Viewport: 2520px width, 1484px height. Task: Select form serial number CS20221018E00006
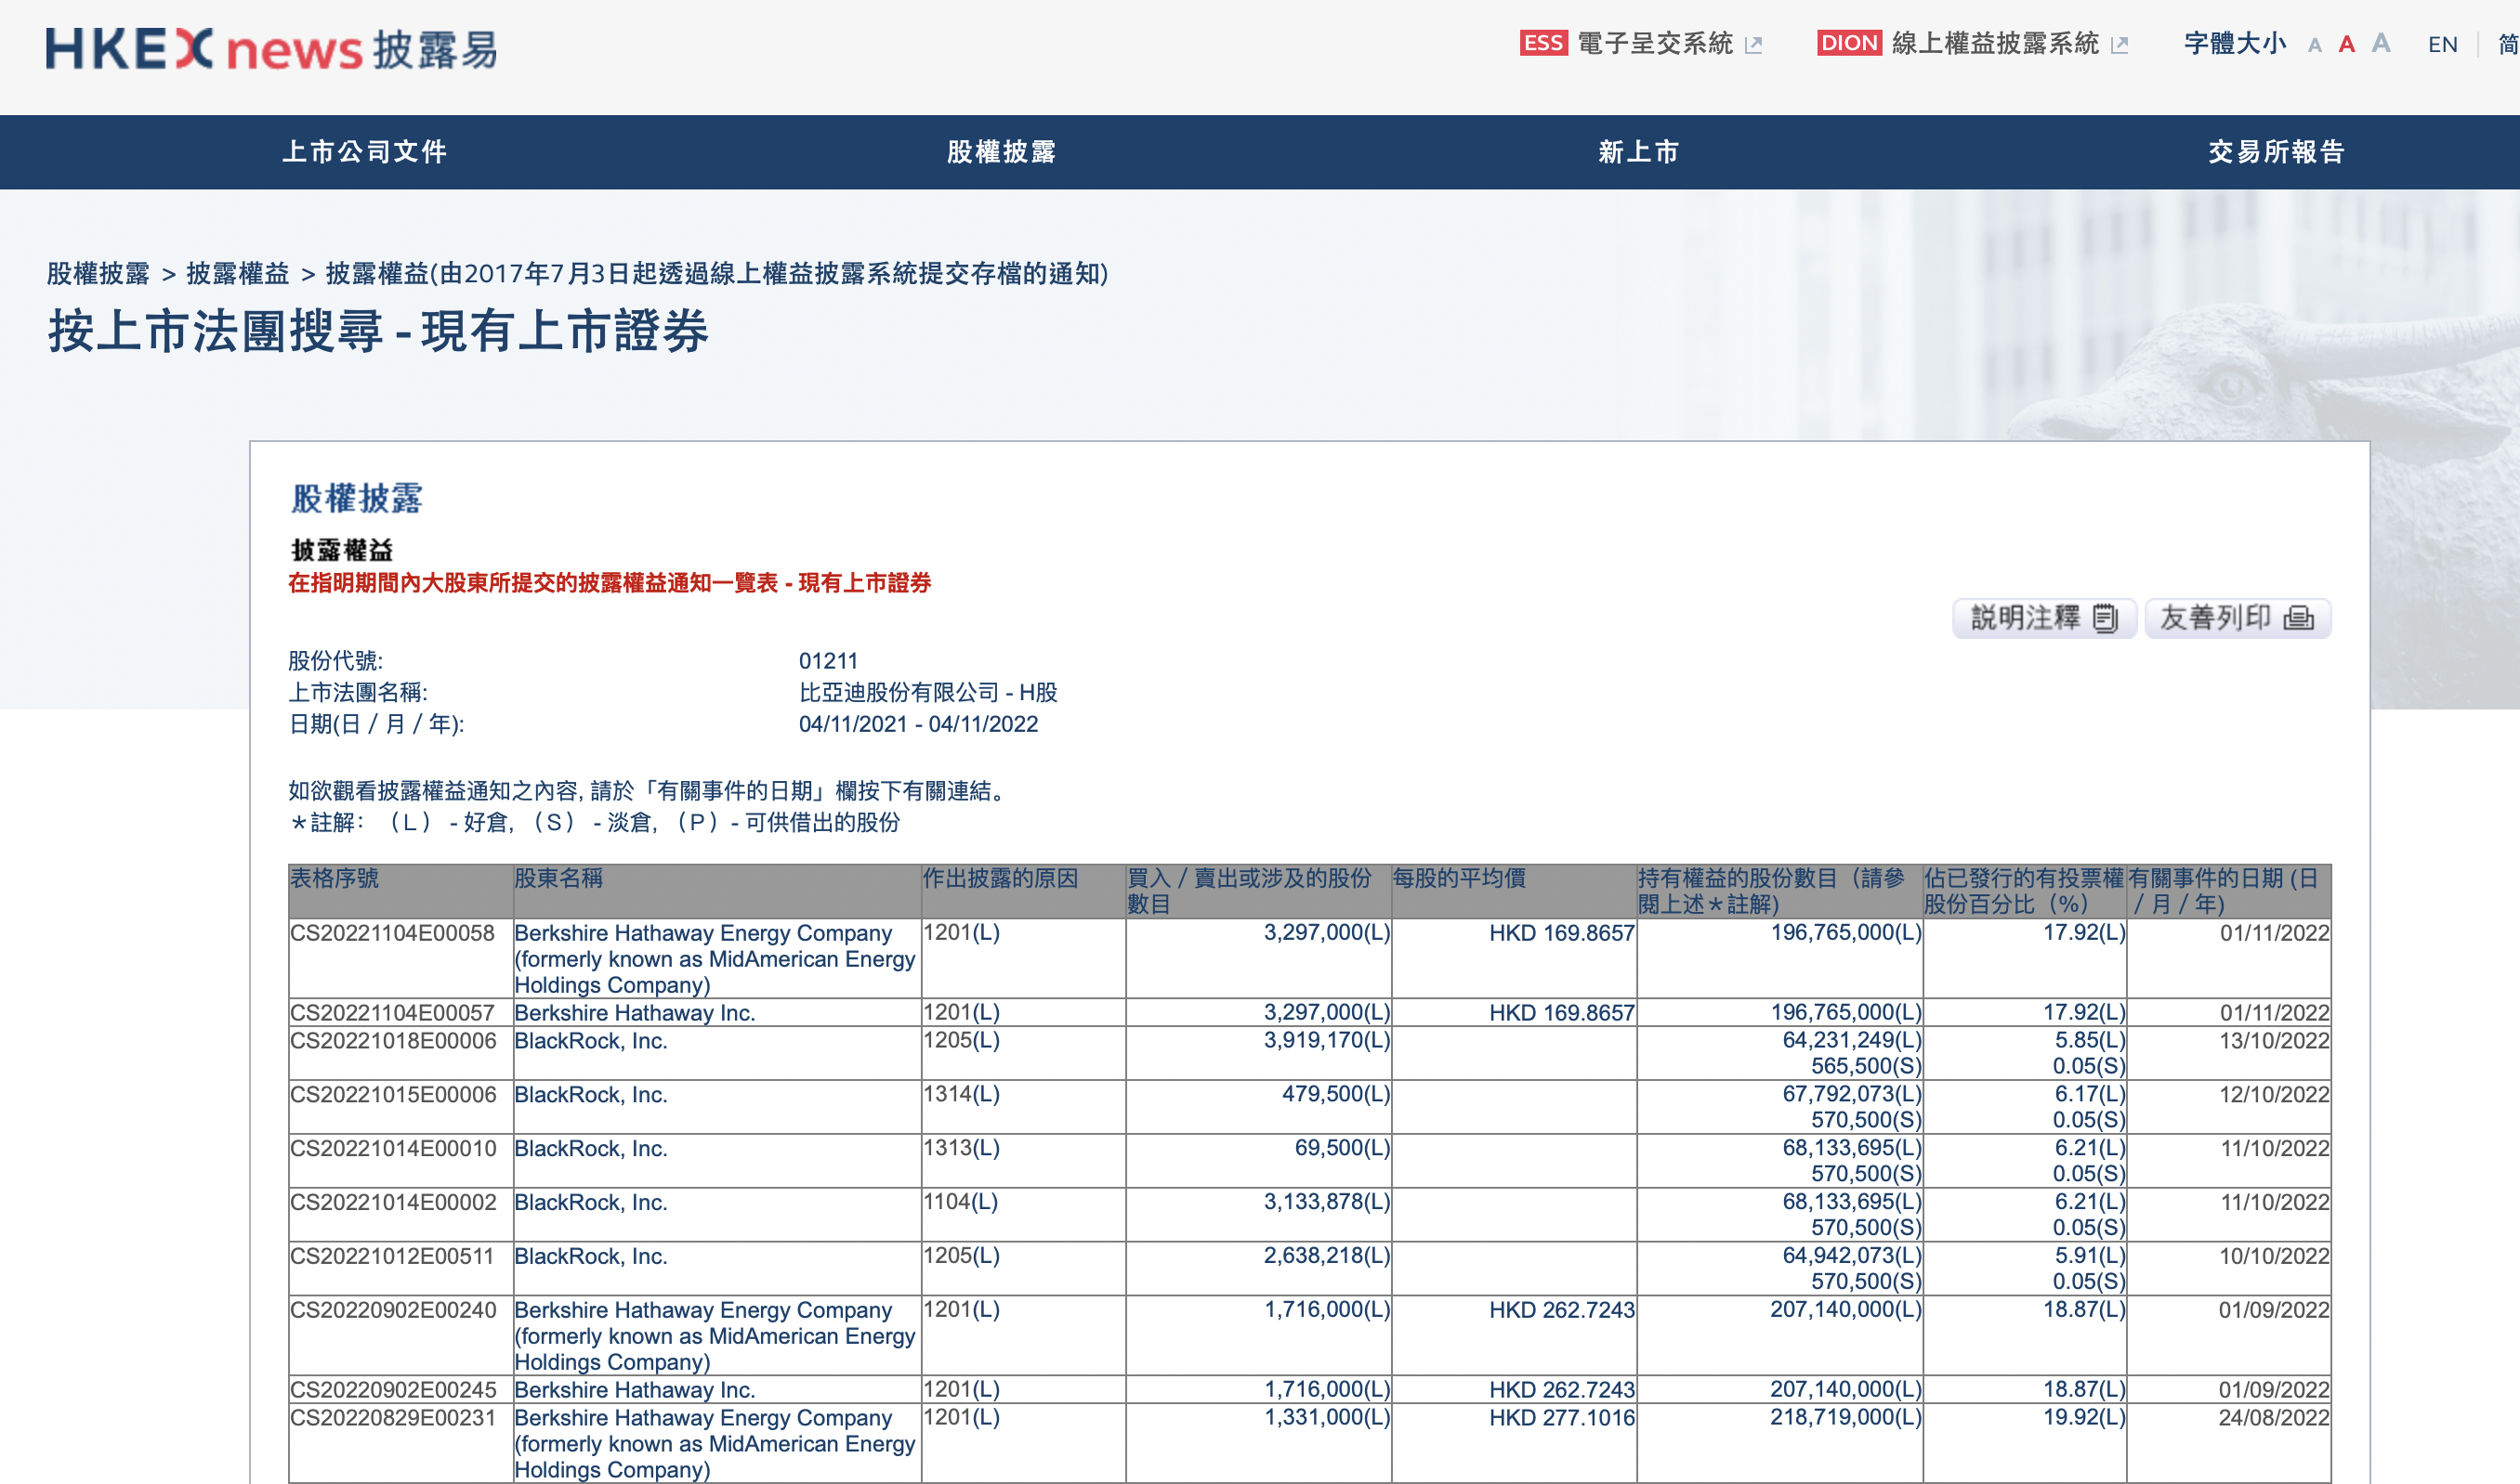click(x=393, y=1041)
